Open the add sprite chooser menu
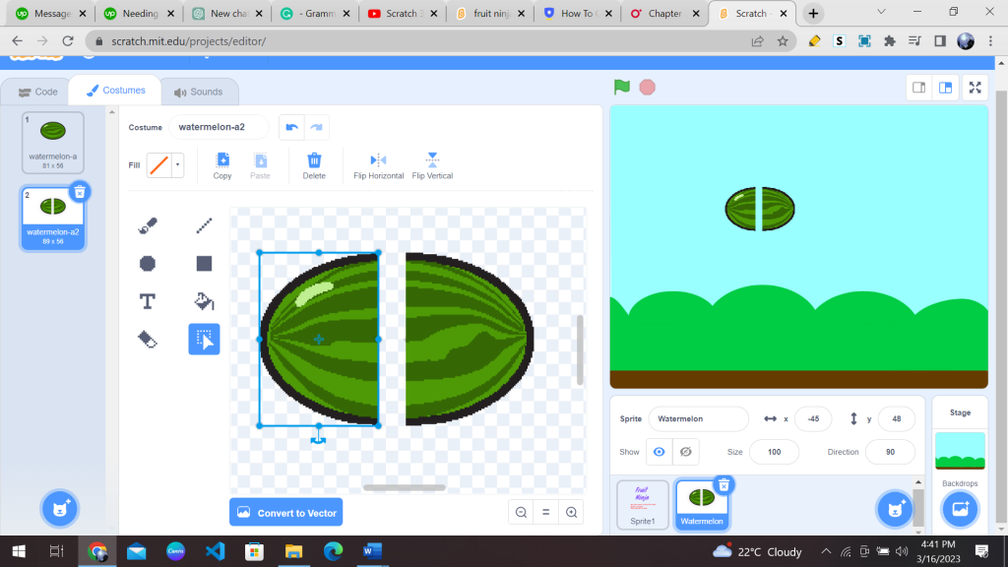 894,509
